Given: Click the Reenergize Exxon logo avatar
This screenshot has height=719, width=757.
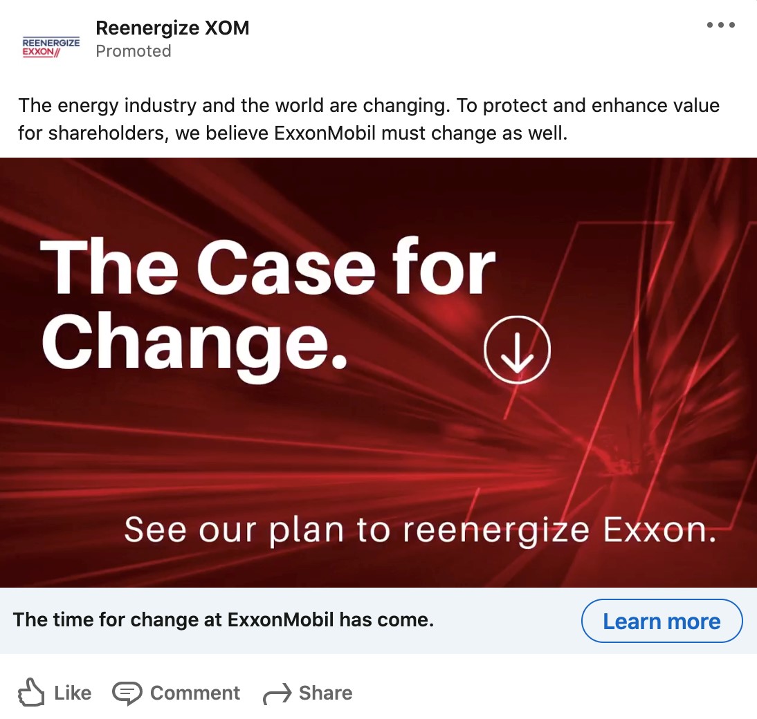Looking at the screenshot, I should coord(51,47).
